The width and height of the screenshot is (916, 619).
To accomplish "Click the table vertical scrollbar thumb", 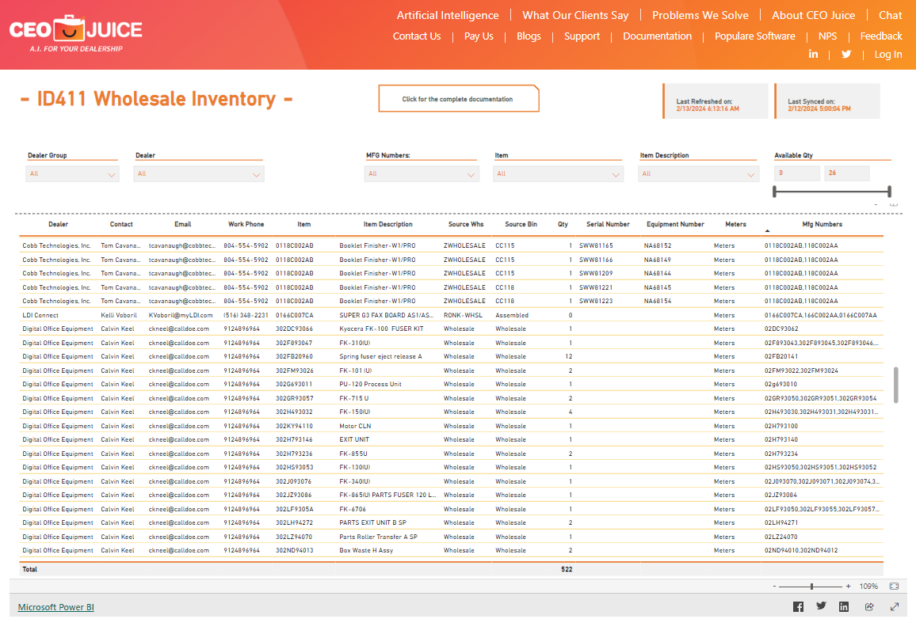I will click(895, 385).
